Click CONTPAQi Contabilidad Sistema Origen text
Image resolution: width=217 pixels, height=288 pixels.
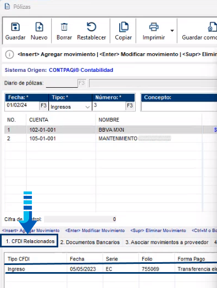click(81, 70)
